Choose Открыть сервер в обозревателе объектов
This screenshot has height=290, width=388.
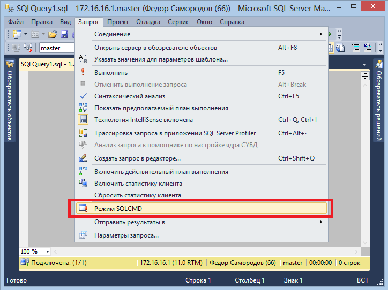point(202,48)
